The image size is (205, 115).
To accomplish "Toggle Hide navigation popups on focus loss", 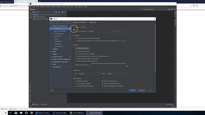I will [76, 59].
